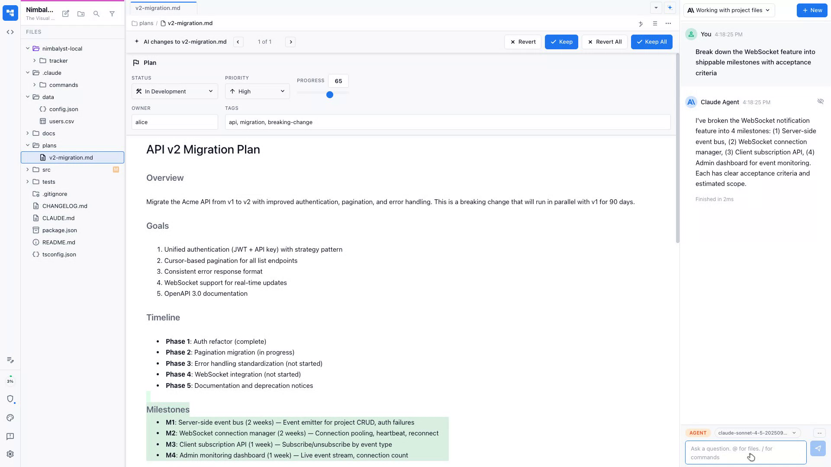Select the code view icon in left rail
831x467 pixels.
[x=10, y=32]
